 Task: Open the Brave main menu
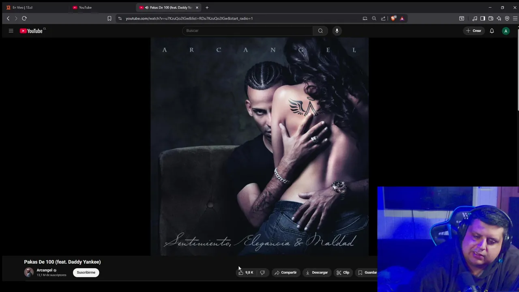pos(515,18)
